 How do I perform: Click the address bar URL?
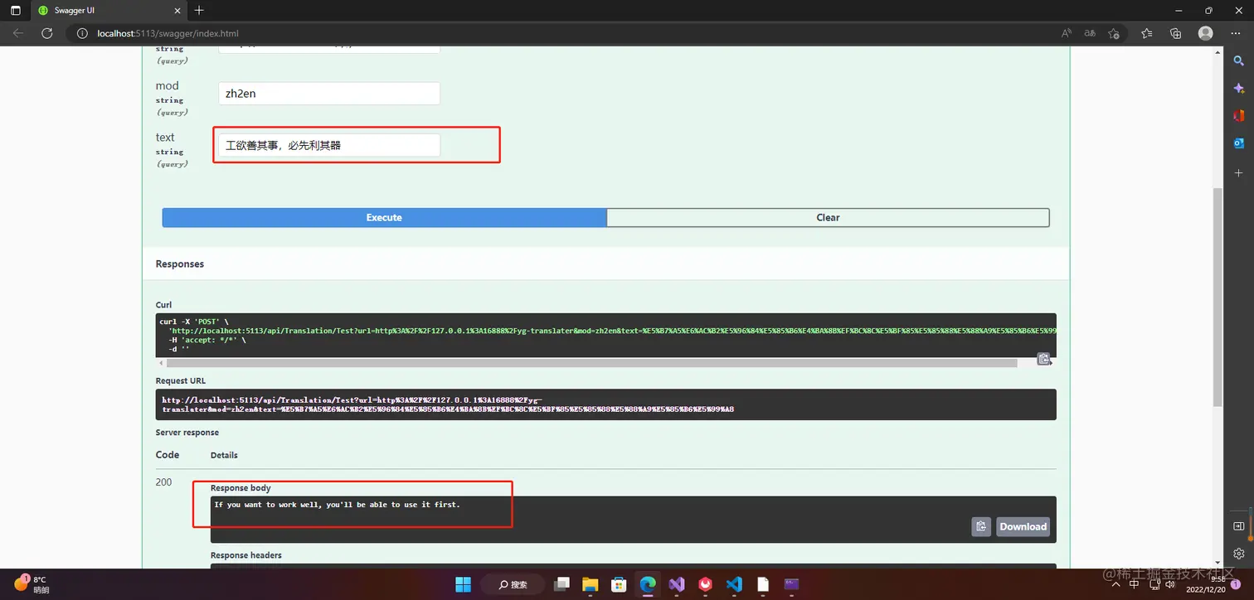168,33
